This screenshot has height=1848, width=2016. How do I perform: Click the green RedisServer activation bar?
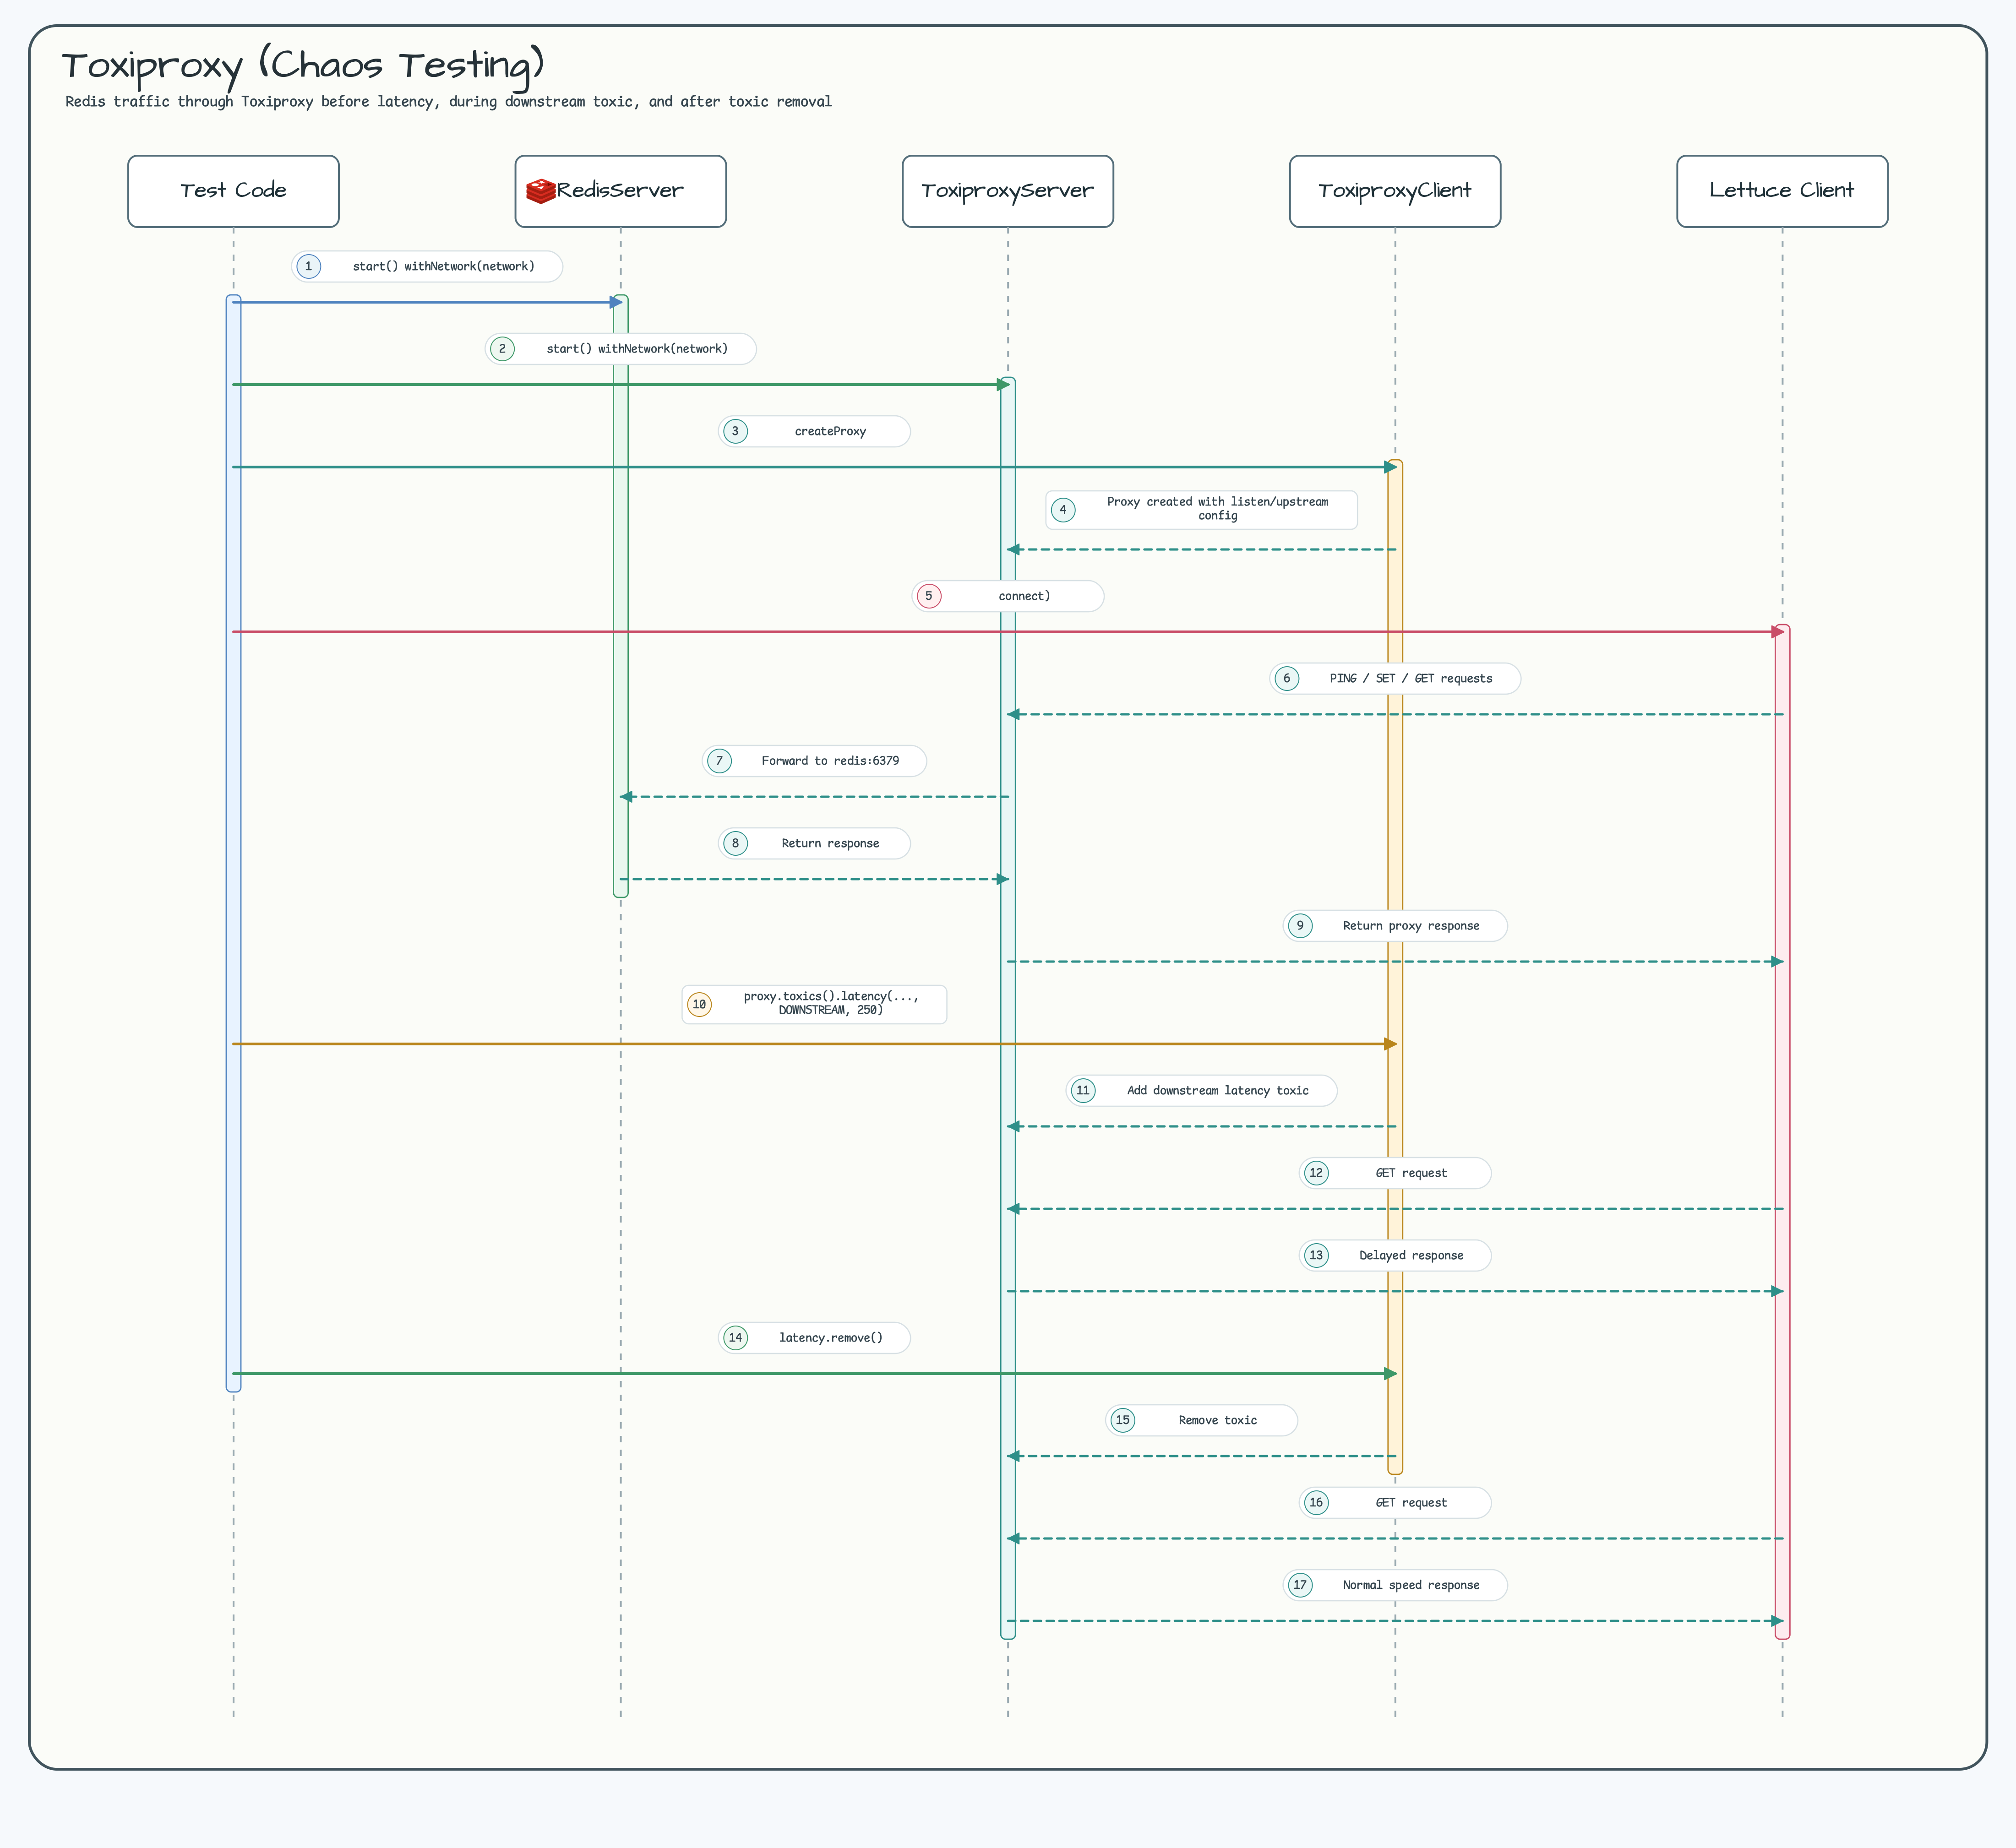pyautogui.click(x=620, y=596)
